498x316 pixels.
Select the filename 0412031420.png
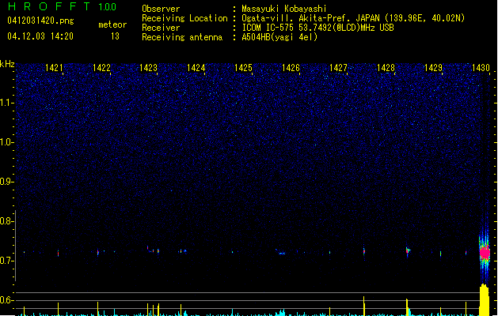(x=40, y=21)
